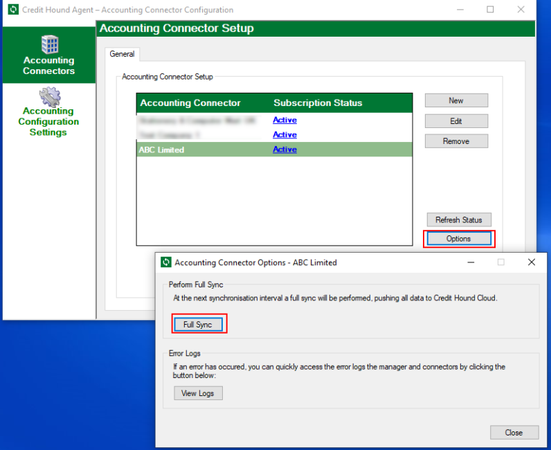This screenshot has width=551, height=450.
Task: Open Accounting Configuration Settings in the sidebar
Action: [49, 112]
